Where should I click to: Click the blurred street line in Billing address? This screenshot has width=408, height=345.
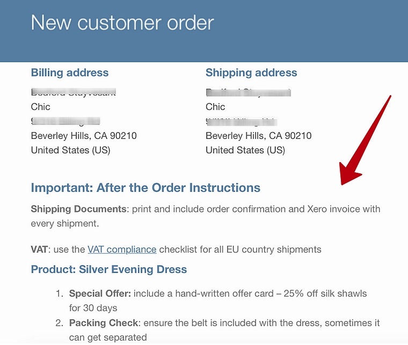click(65, 121)
